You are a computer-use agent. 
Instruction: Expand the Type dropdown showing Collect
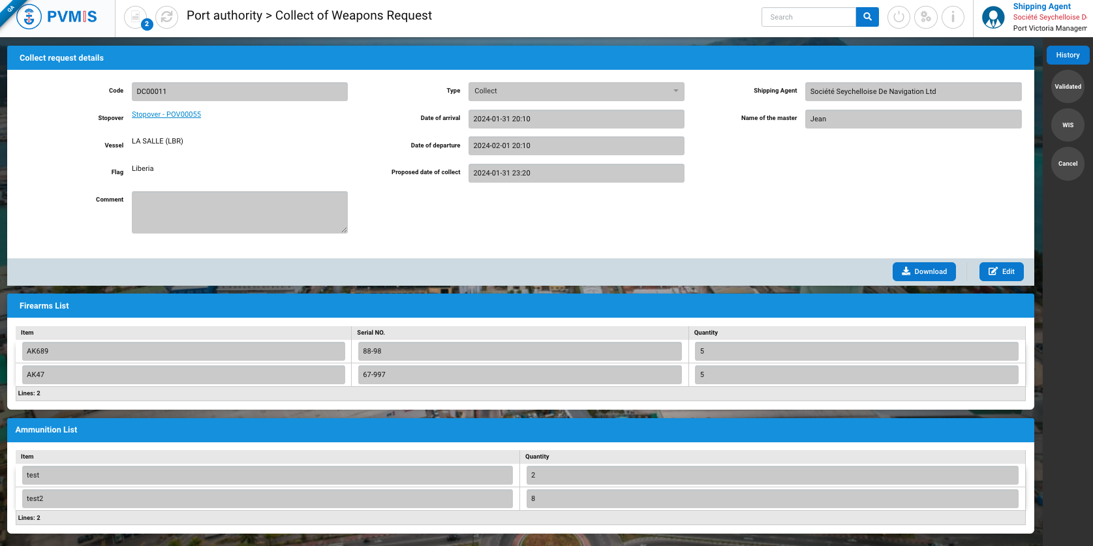(576, 91)
